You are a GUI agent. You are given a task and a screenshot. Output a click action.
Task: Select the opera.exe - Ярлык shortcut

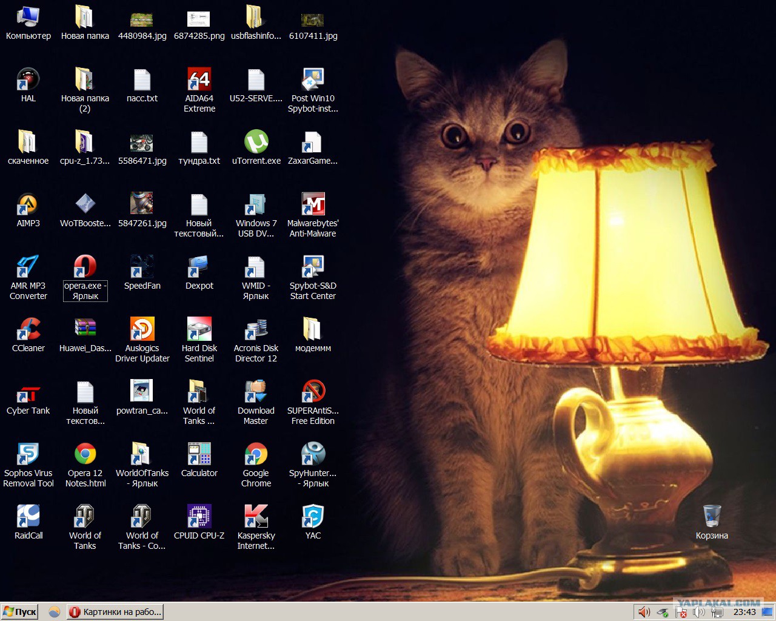85,267
